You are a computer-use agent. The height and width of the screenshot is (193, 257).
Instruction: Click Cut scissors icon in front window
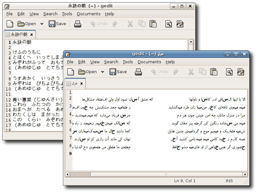pos(191,72)
